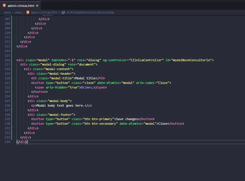245x181 pixels.
Task: Click the cube symbol icon in breadcrumb
Action: [63, 12]
